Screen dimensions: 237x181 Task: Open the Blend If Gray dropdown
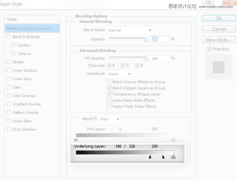click(x=110, y=119)
